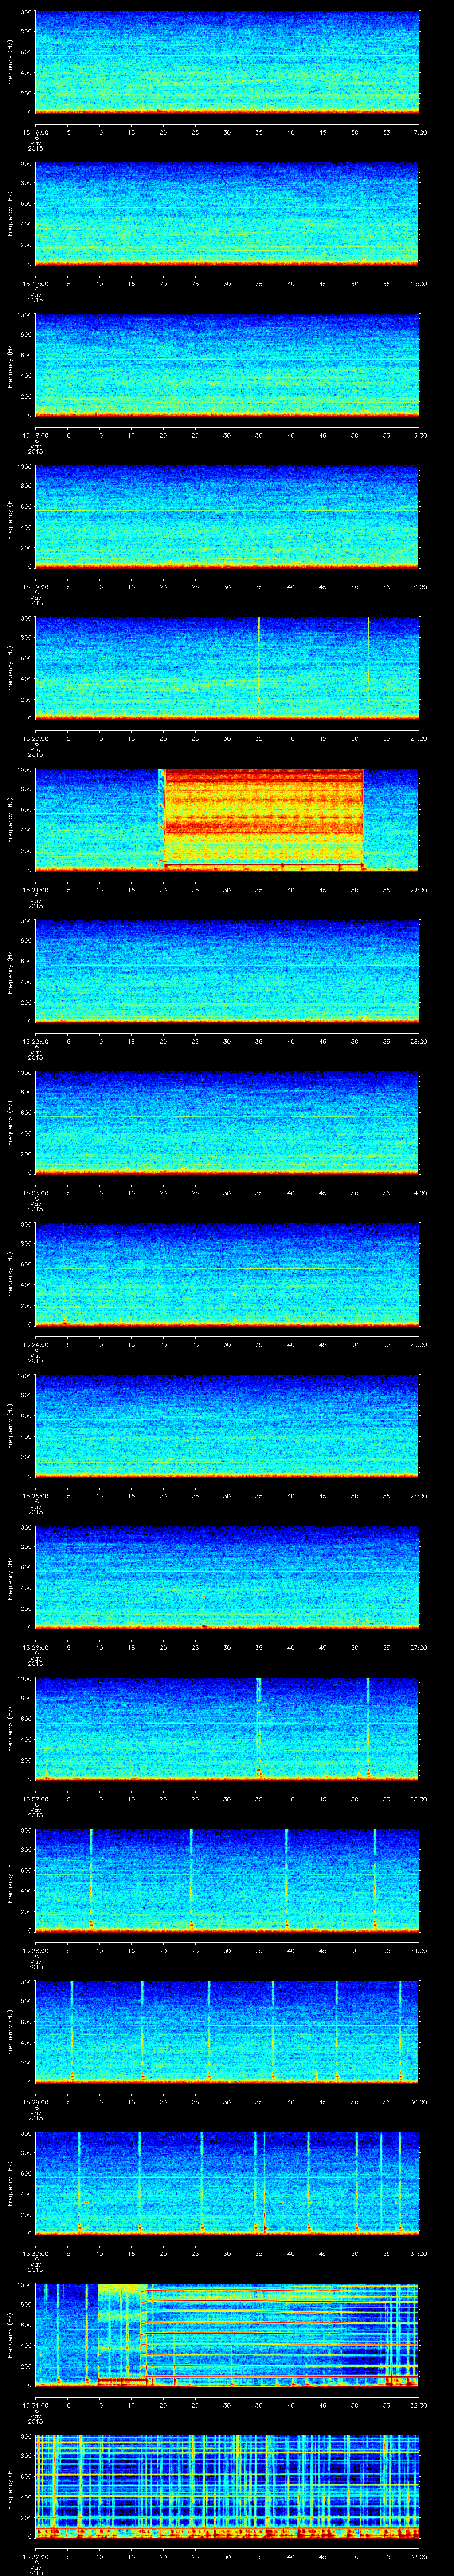This screenshot has width=454, height=2576.
Task: Click the 15:17:00 time axis label
Action: pos(35,284)
